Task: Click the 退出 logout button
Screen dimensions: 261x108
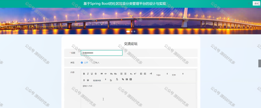Action: coord(256,4)
